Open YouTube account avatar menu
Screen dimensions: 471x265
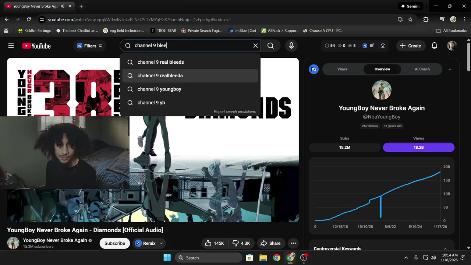pos(452,46)
